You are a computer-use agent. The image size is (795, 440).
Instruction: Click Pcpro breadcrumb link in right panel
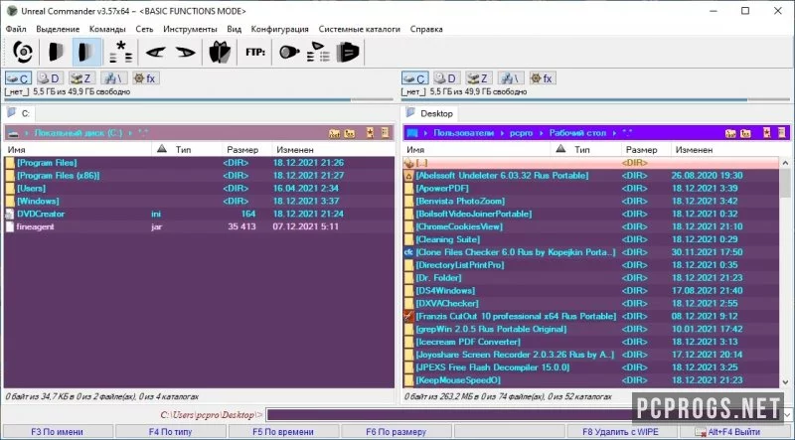click(x=521, y=133)
